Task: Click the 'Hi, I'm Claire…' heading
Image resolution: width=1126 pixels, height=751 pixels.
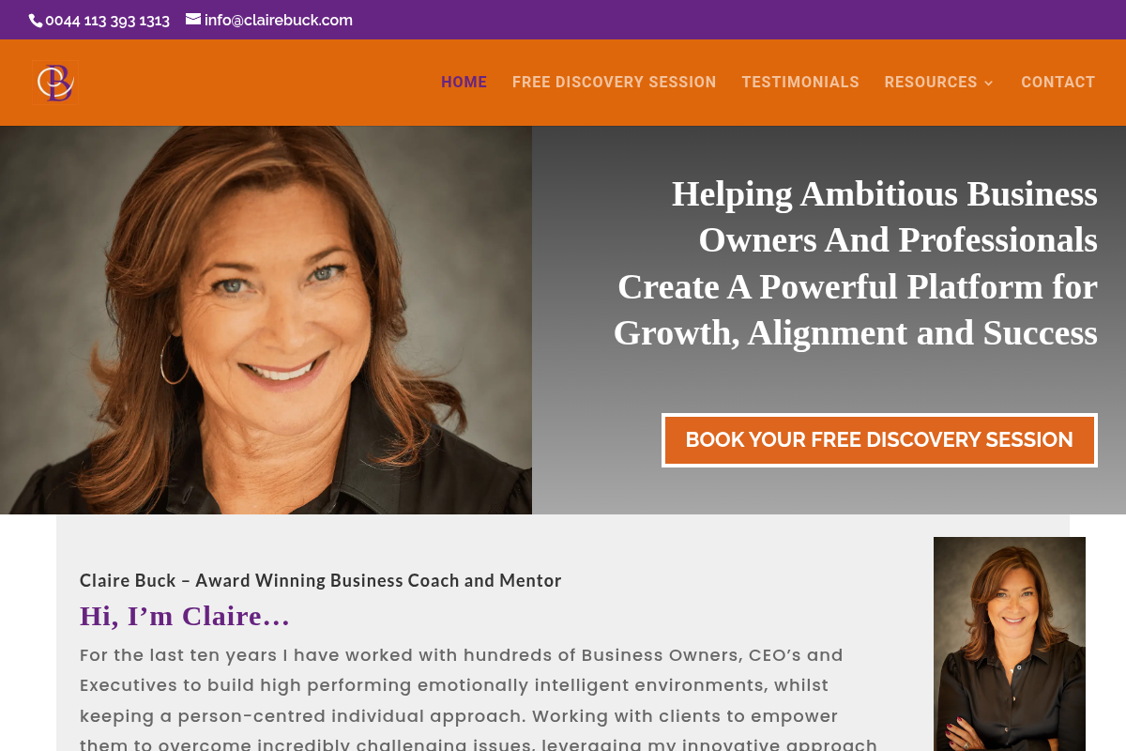Action: pos(185,616)
